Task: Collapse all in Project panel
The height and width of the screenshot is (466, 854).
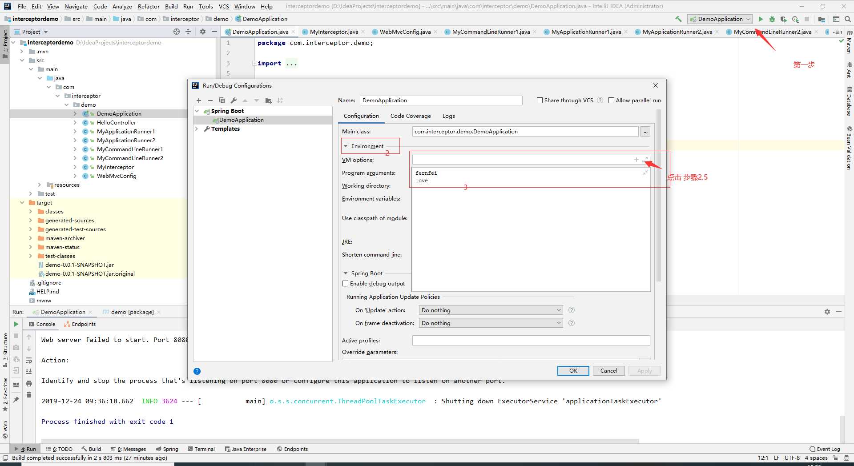Action: 188,32
